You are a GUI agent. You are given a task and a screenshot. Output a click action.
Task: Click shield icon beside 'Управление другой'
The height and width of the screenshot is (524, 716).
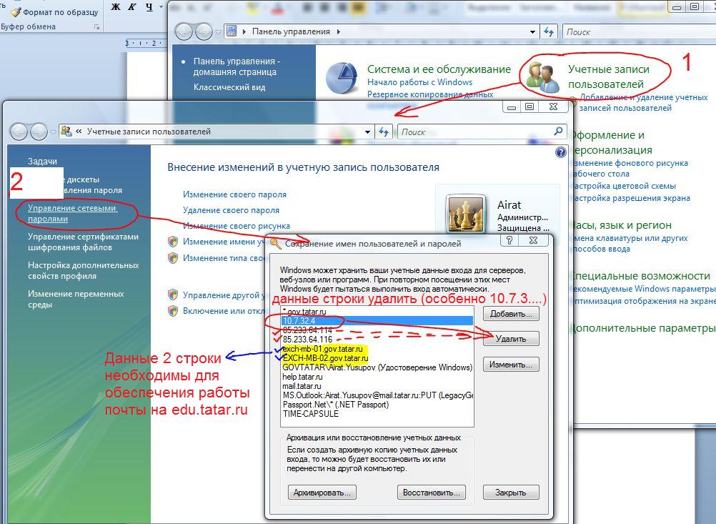point(173,295)
